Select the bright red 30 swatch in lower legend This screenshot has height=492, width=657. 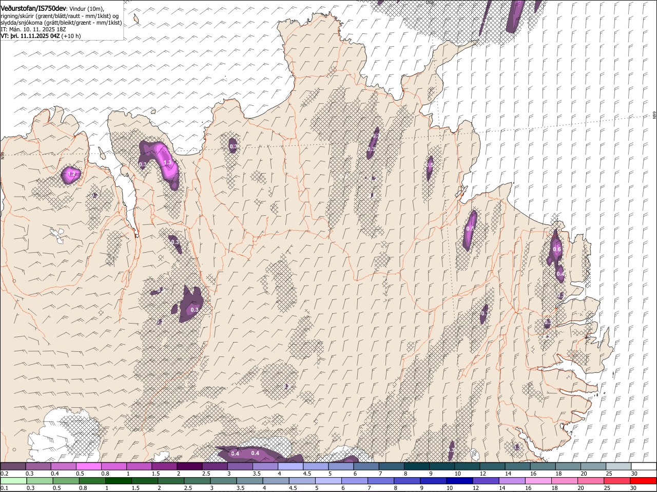(x=644, y=481)
